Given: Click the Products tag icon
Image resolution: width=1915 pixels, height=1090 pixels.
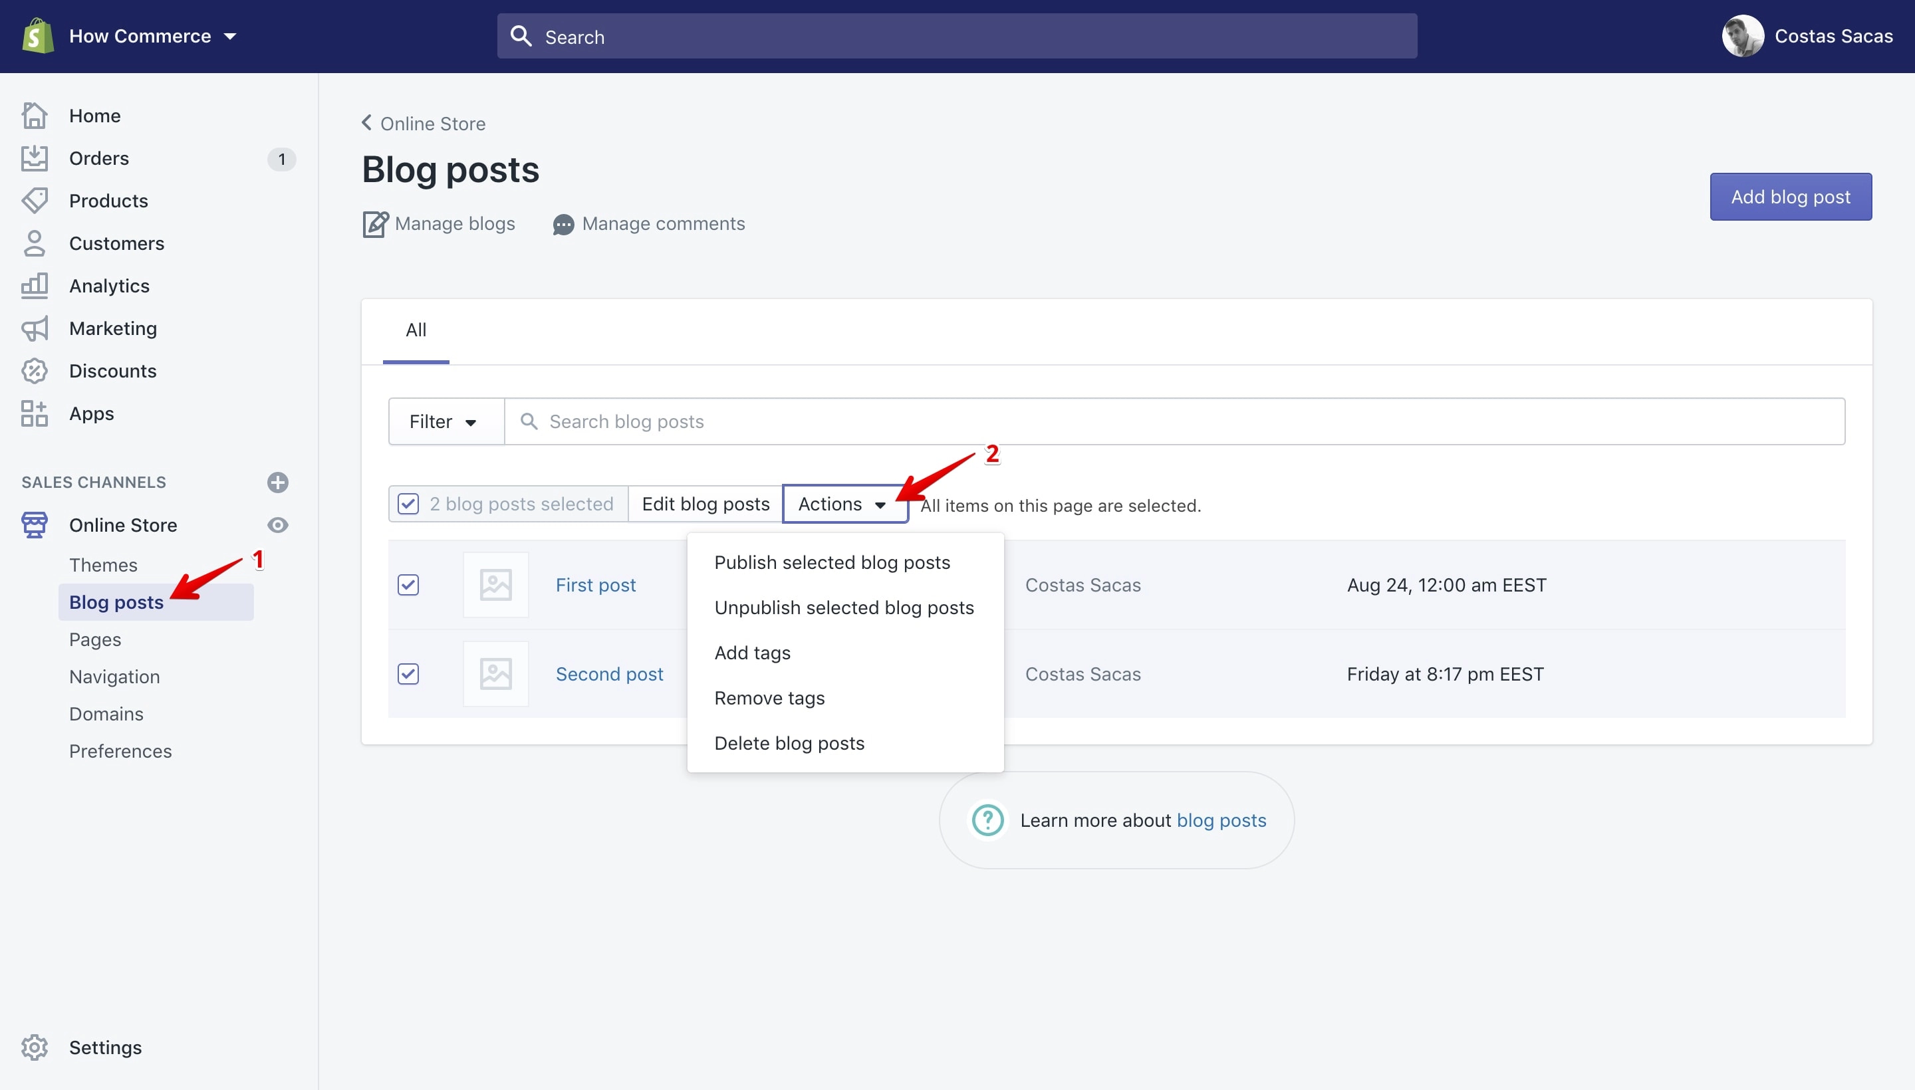Looking at the screenshot, I should coord(35,201).
